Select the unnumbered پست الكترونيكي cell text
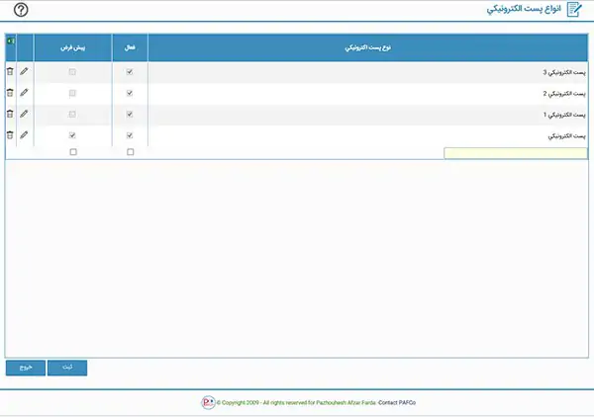The width and height of the screenshot is (594, 417). 566,135
